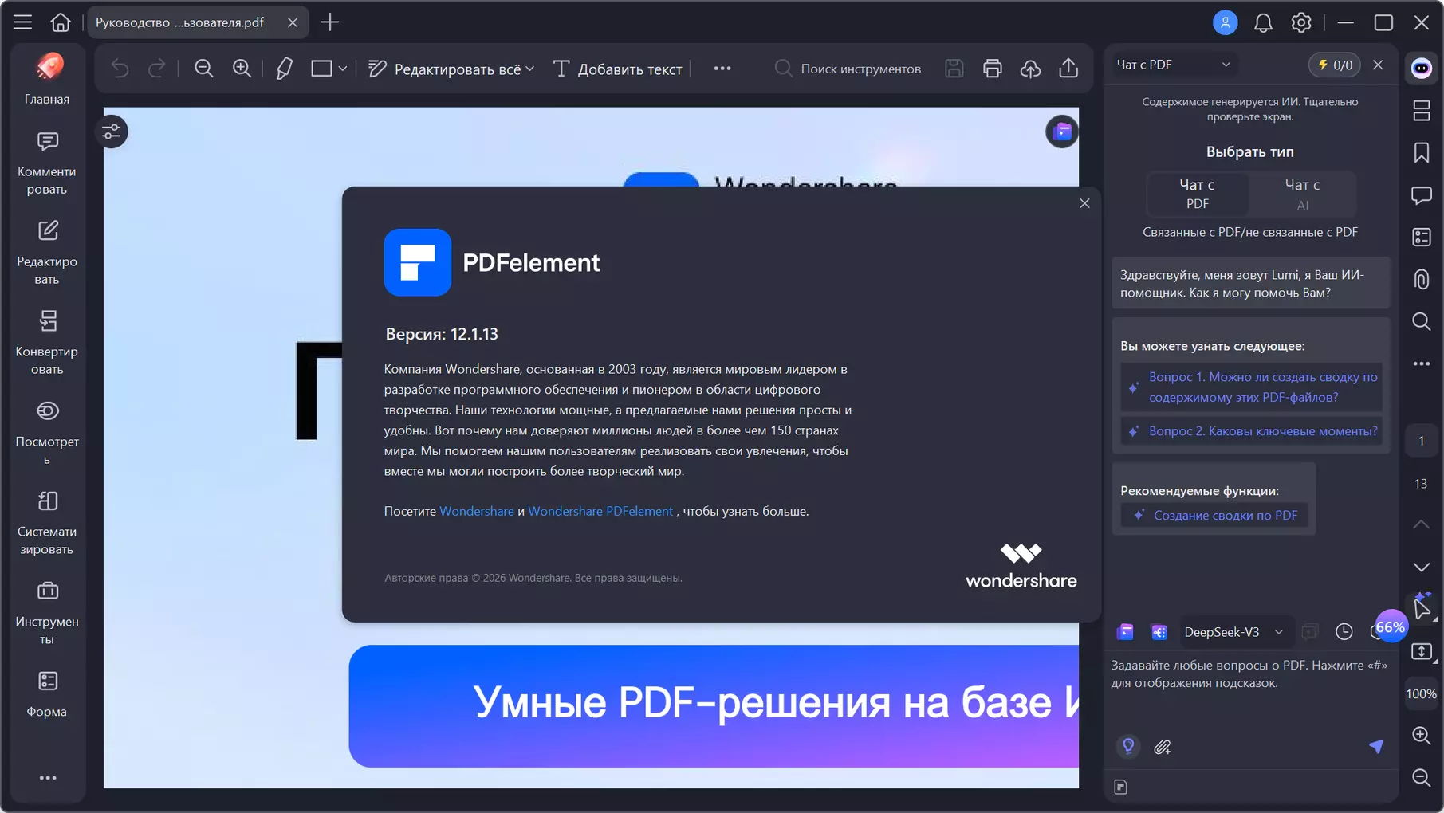Click the Создание сводки по PDF suggestion
The width and height of the screenshot is (1444, 813).
point(1214,515)
